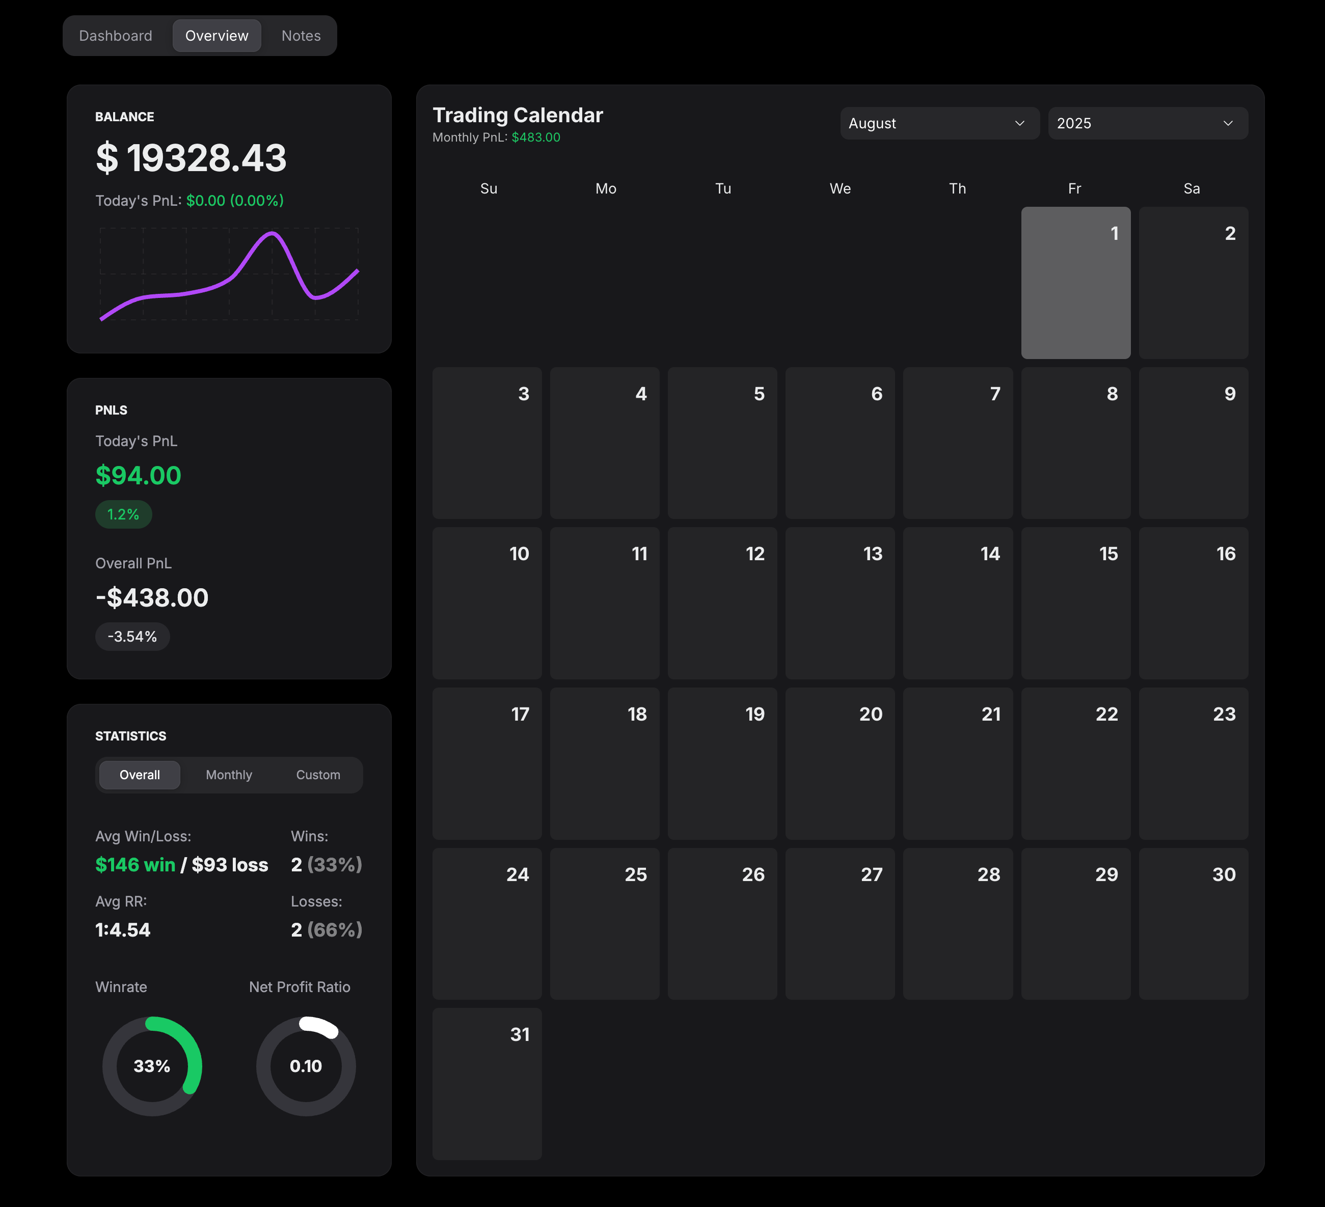Open the 21st calendar cell
This screenshot has width=1325, height=1207.
[x=958, y=763]
